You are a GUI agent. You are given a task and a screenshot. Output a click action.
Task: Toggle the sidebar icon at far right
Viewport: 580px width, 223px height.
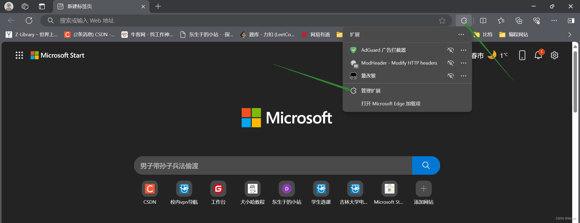pyautogui.click(x=571, y=21)
